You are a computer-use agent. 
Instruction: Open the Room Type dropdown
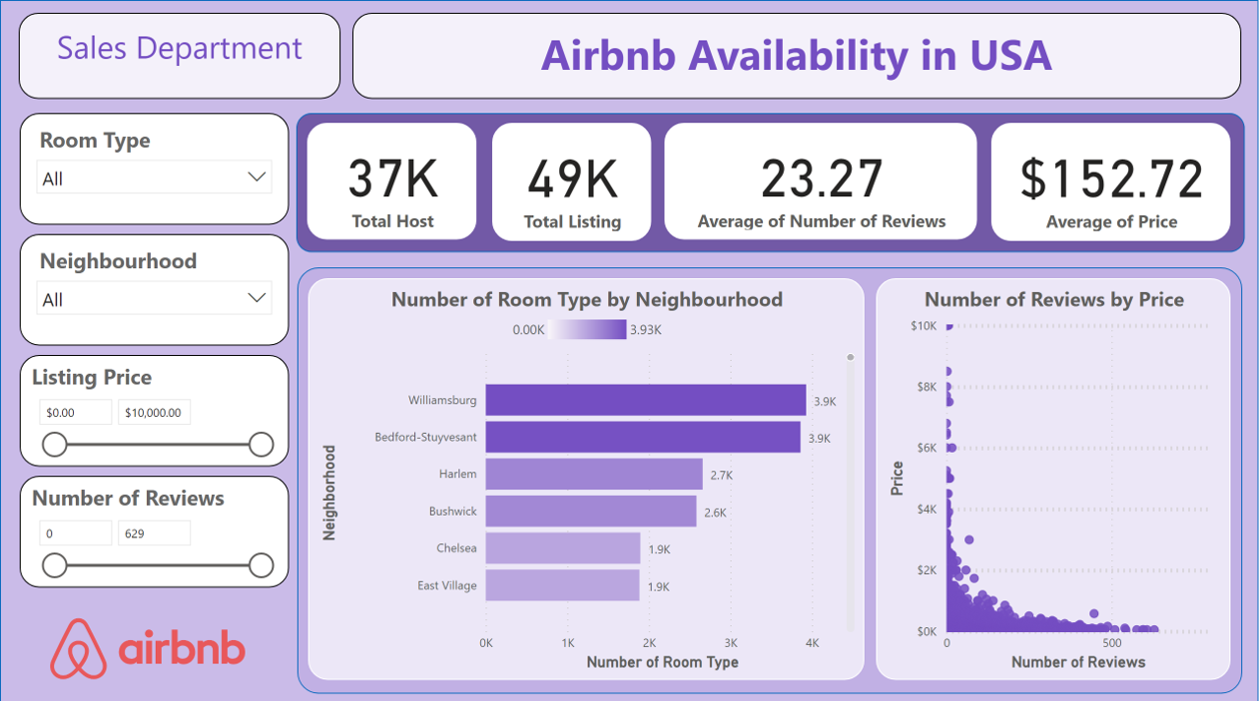(x=155, y=178)
